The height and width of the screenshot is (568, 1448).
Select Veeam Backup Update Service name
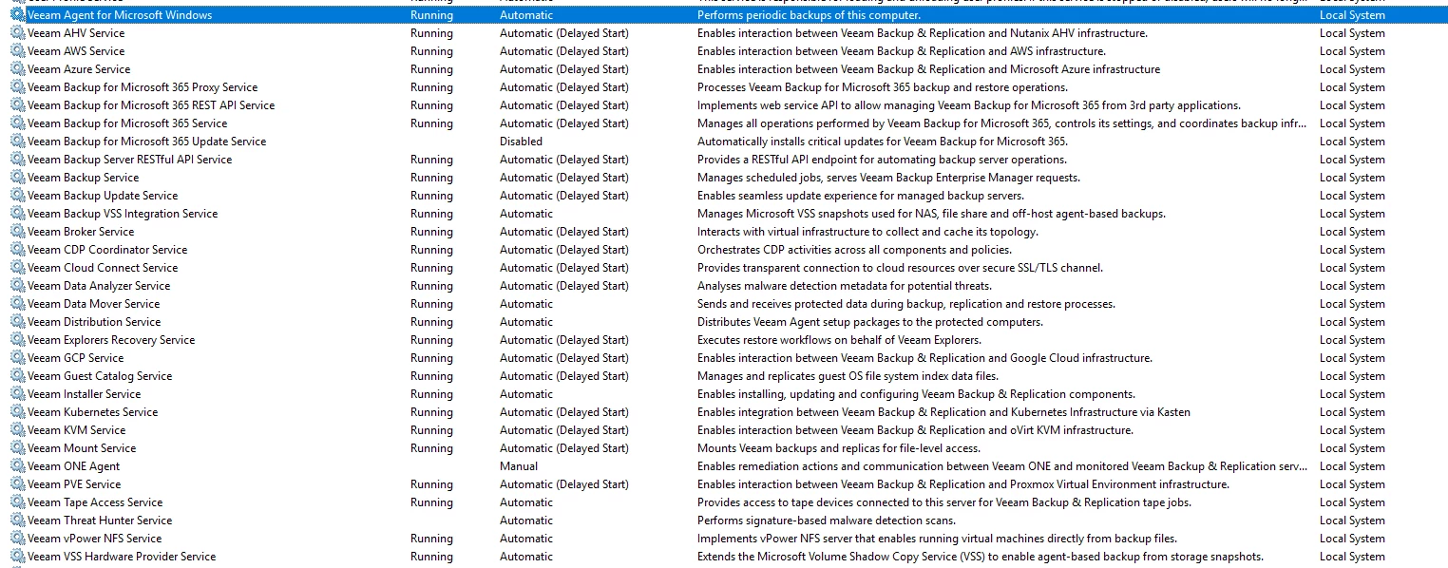pos(103,196)
